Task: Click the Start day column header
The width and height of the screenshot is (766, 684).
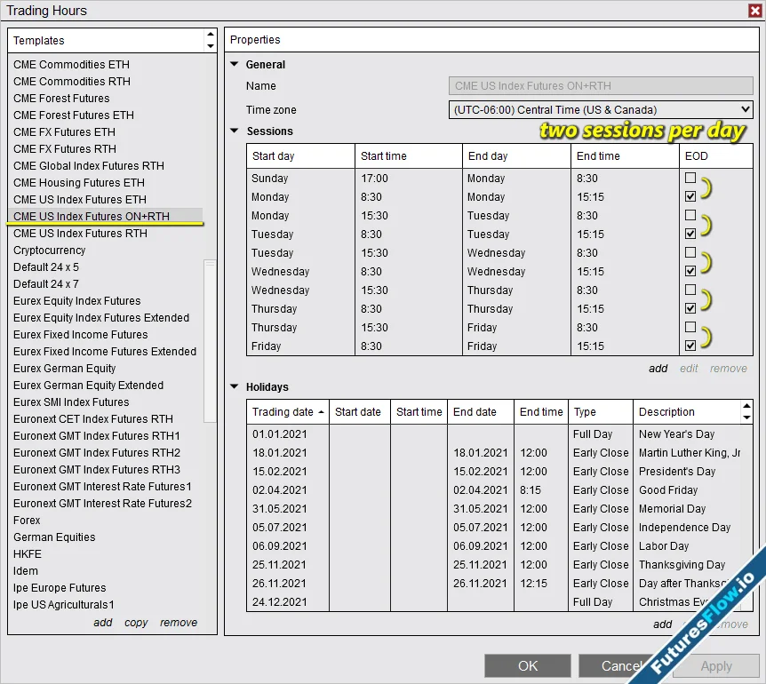Action: coord(300,156)
